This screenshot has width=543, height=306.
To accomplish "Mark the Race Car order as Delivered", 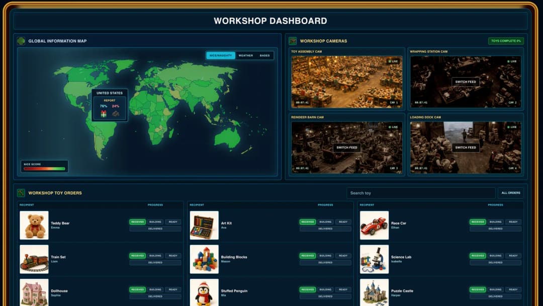I will (x=495, y=229).
